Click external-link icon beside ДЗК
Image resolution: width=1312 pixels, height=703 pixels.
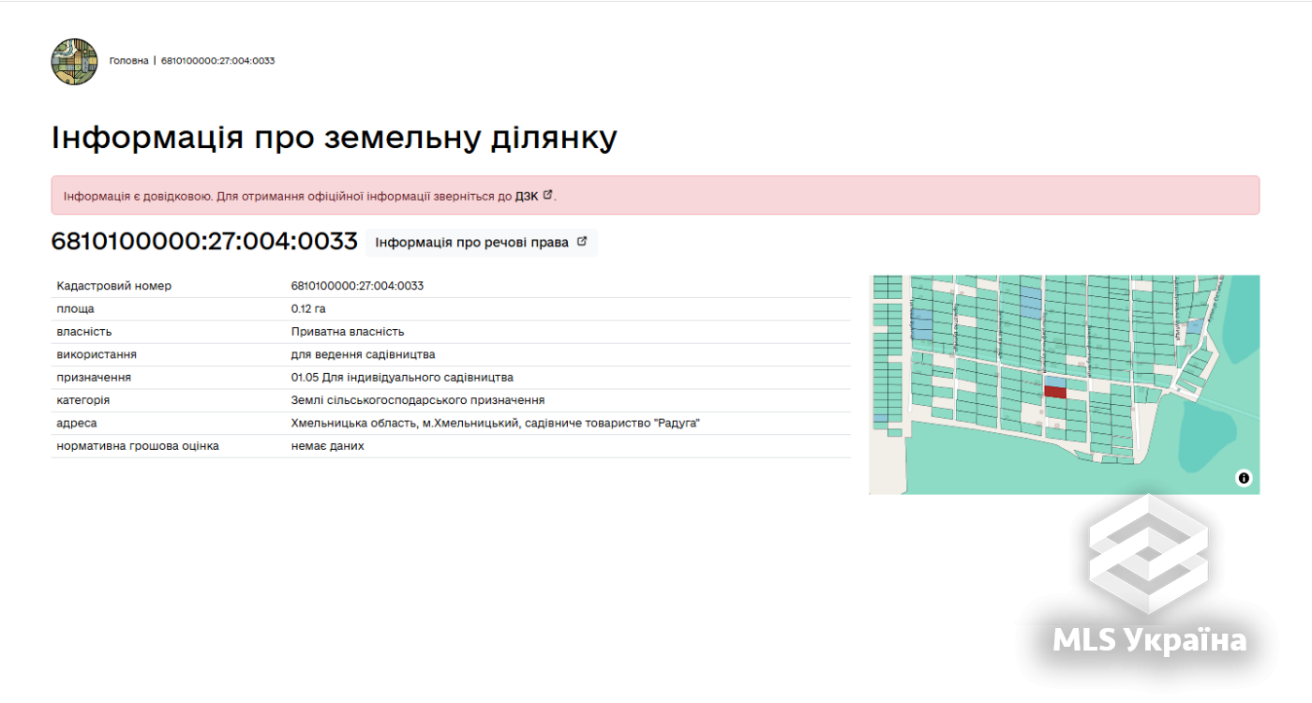tap(548, 195)
